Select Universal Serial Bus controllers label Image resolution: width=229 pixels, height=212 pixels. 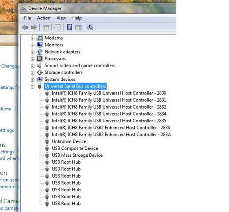point(75,86)
